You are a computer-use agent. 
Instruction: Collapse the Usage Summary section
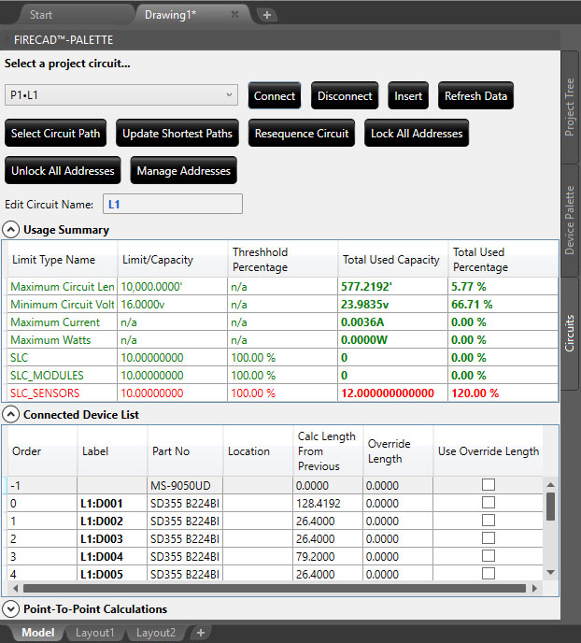click(x=11, y=230)
